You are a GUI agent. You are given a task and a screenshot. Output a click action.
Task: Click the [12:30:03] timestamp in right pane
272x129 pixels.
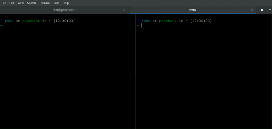point(201,21)
